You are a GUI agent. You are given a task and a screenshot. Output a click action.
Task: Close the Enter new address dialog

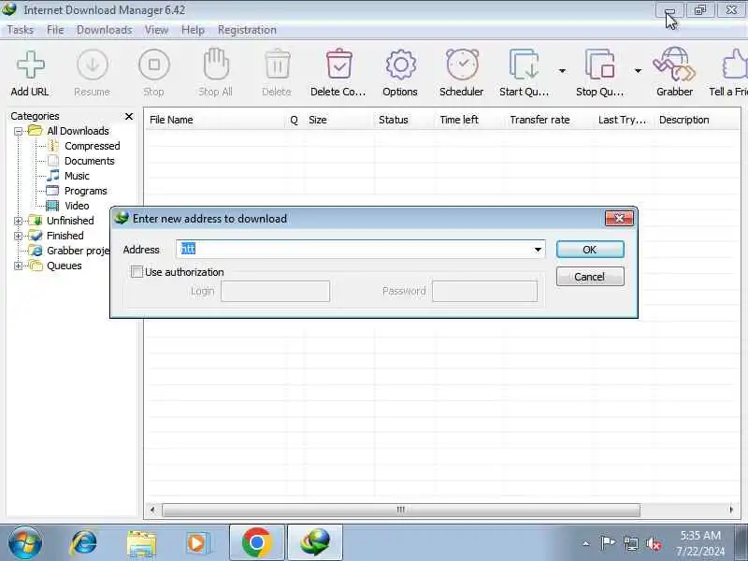[619, 219]
